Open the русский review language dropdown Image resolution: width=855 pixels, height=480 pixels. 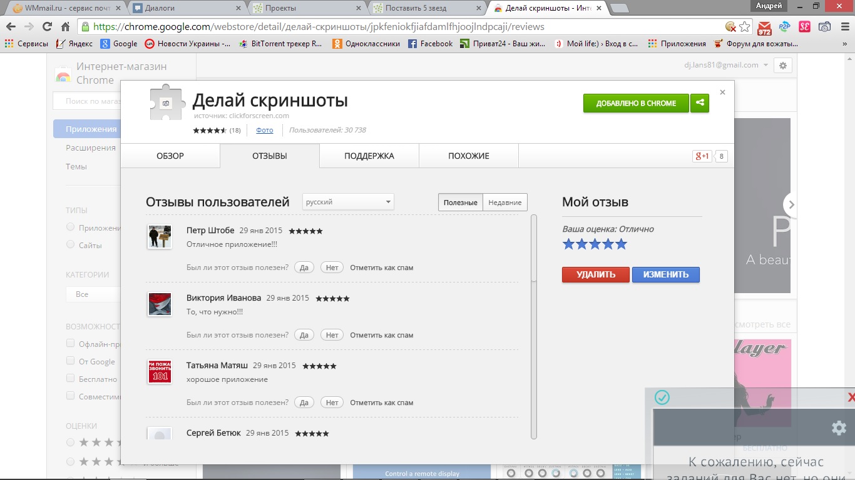click(348, 202)
